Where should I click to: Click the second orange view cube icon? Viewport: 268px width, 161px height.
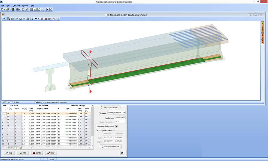click(46, 19)
